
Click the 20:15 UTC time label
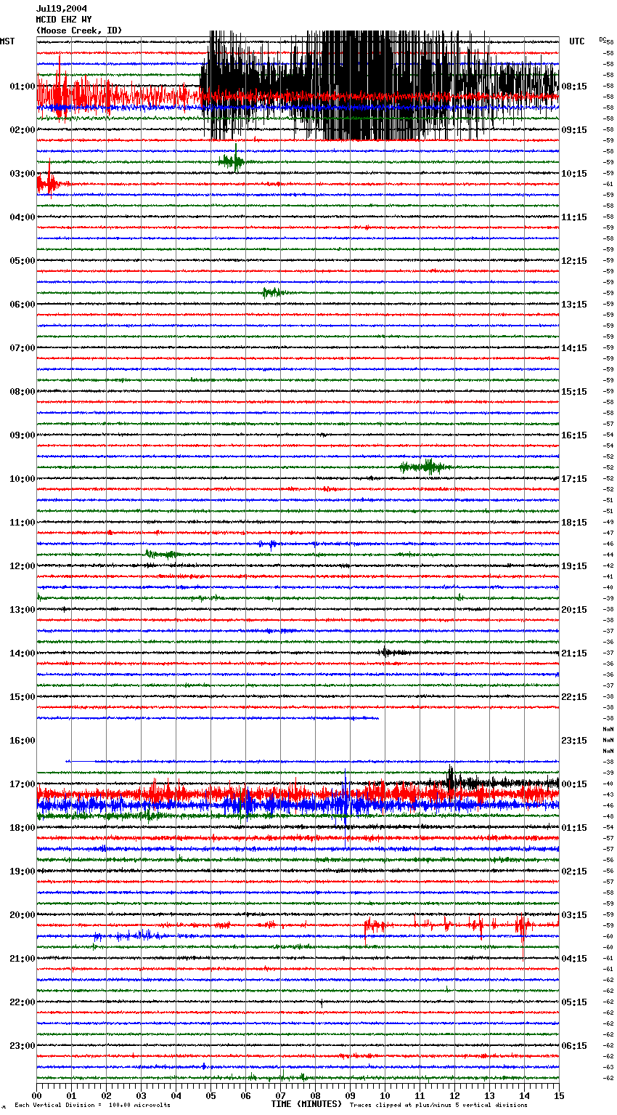tap(574, 609)
